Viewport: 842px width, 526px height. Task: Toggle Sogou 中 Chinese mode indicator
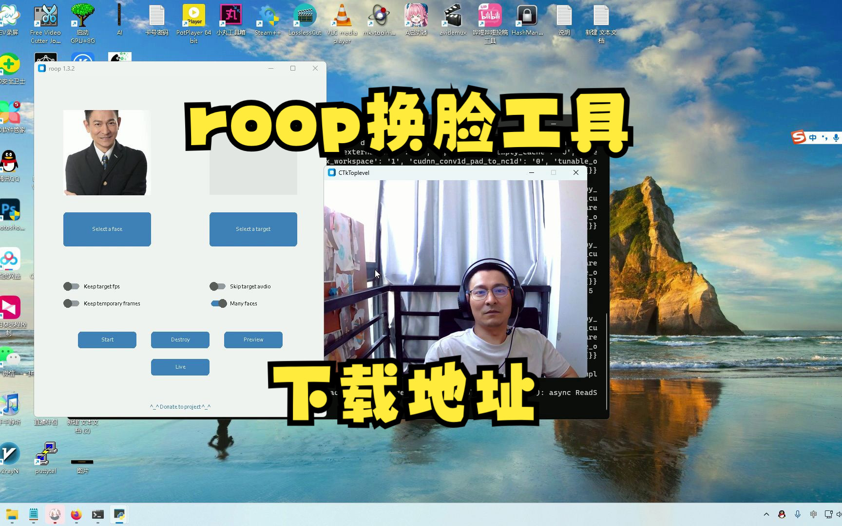(x=813, y=138)
